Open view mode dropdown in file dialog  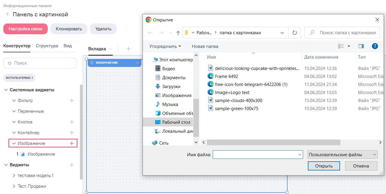pos(349,46)
